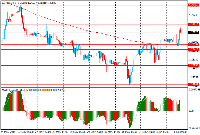
Task: Click the 29 May 06:00 time label
Action: [x=78, y=132]
